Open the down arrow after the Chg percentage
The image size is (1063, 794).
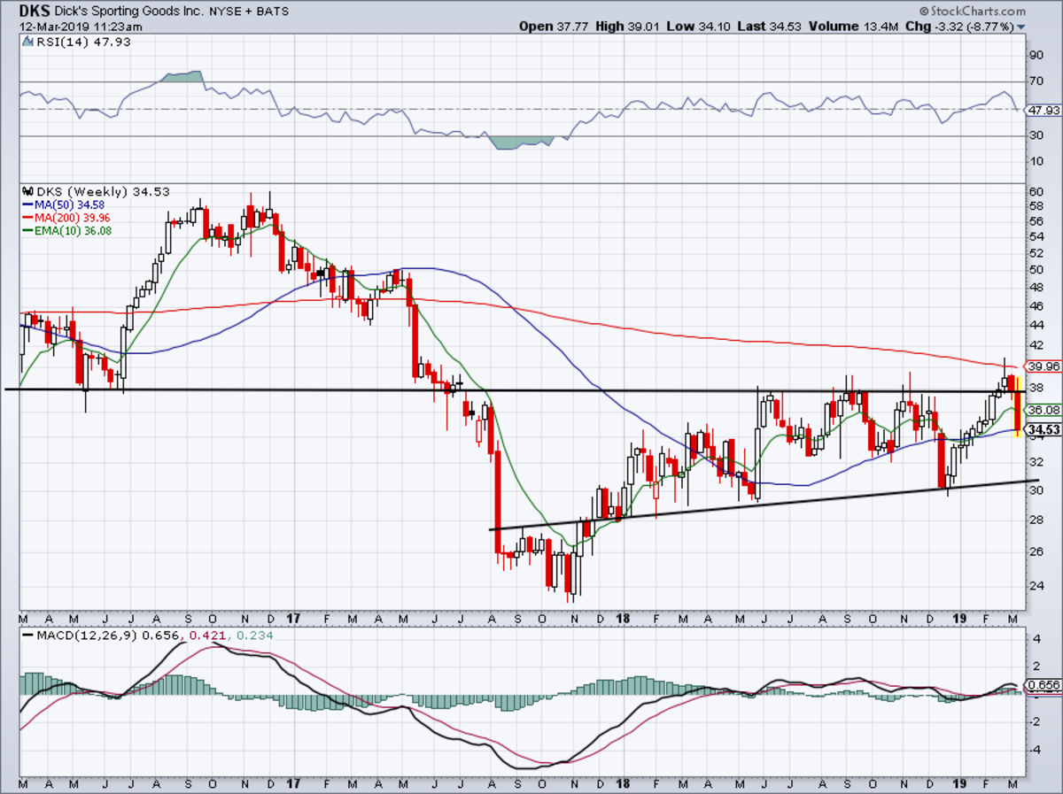click(x=1021, y=27)
